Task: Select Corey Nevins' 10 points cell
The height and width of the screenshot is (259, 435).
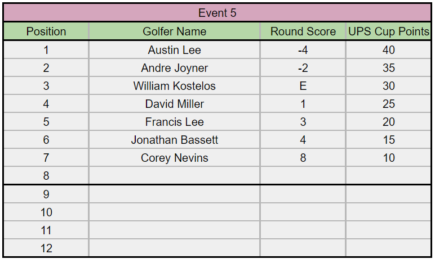Action: tap(388, 158)
